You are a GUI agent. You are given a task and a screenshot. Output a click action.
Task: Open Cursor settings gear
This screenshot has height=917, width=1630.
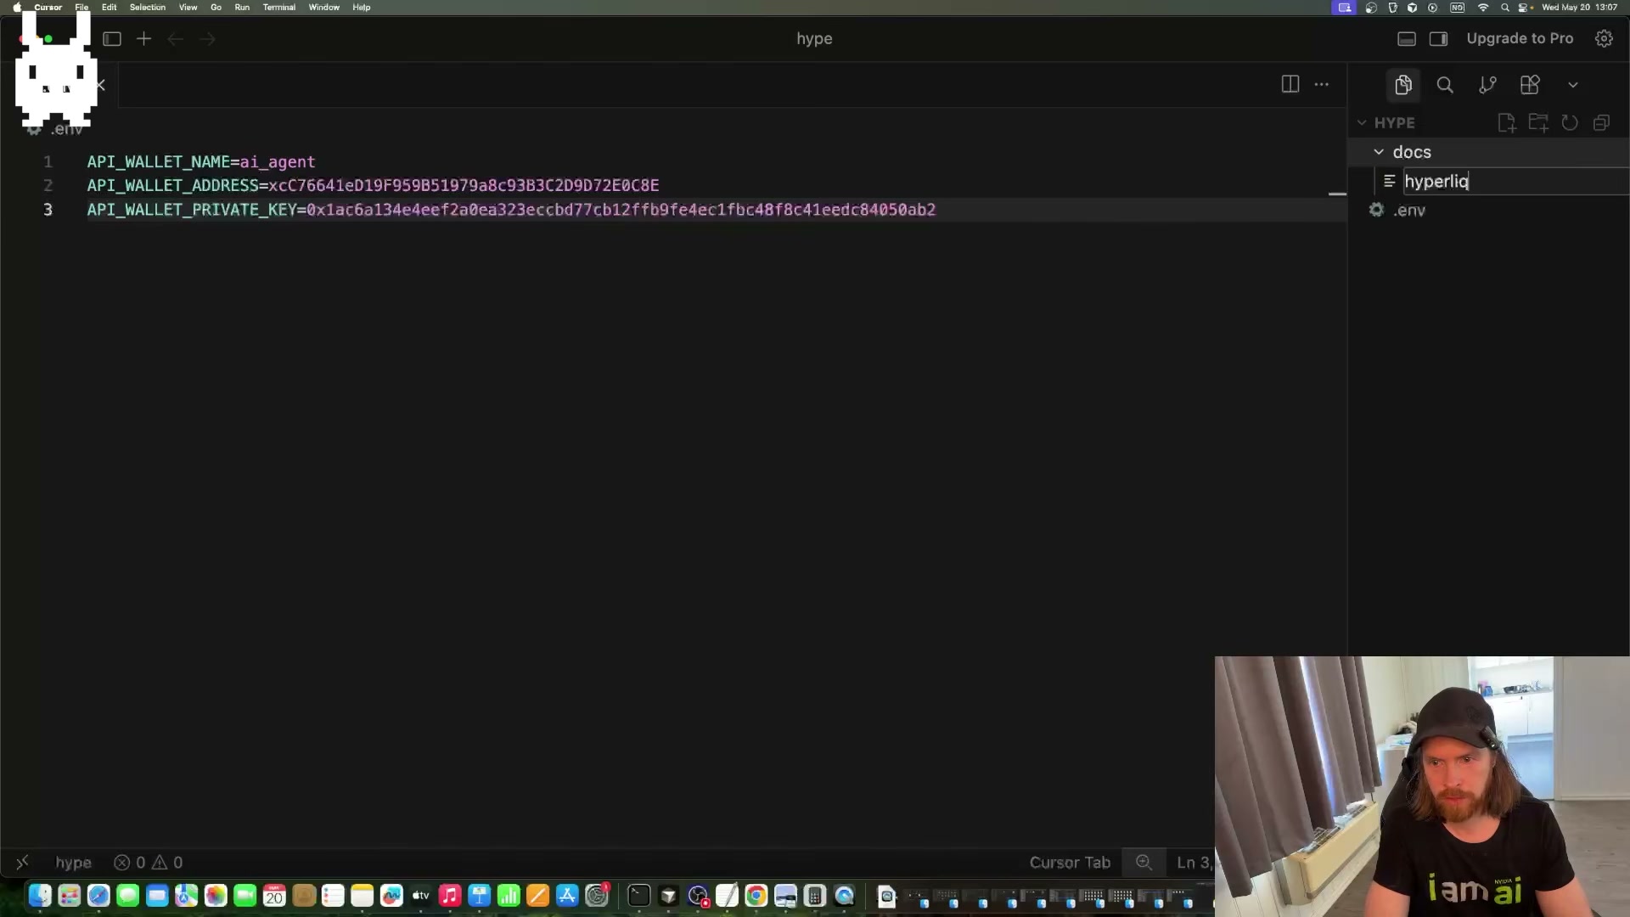1604,39
